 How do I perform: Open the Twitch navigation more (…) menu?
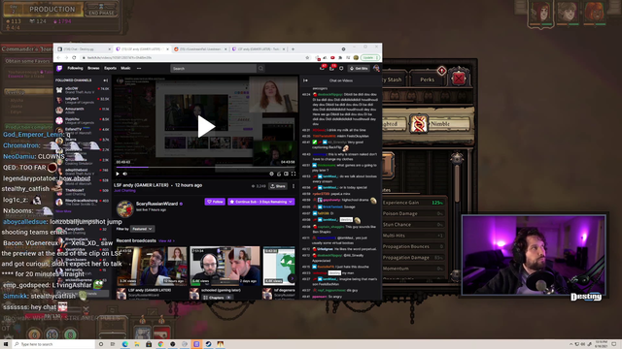pyautogui.click(x=139, y=69)
